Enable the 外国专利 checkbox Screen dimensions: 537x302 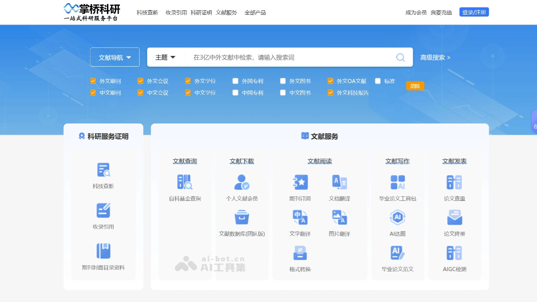tap(235, 81)
